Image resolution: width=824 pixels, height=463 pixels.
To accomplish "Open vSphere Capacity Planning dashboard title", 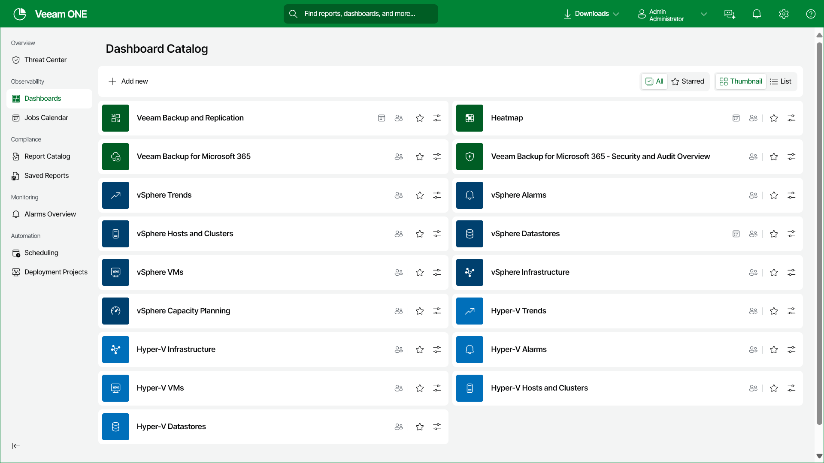I will 183,311.
